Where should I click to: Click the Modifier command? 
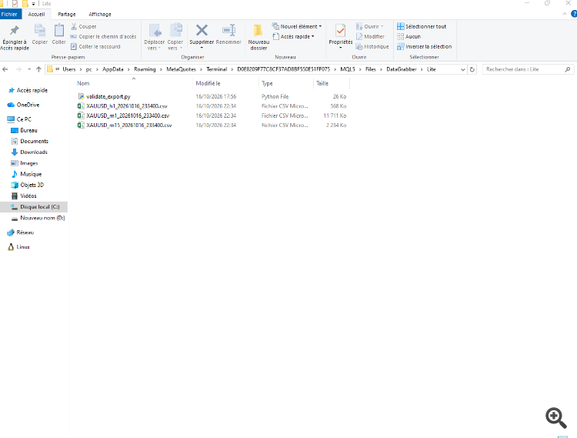click(x=370, y=36)
